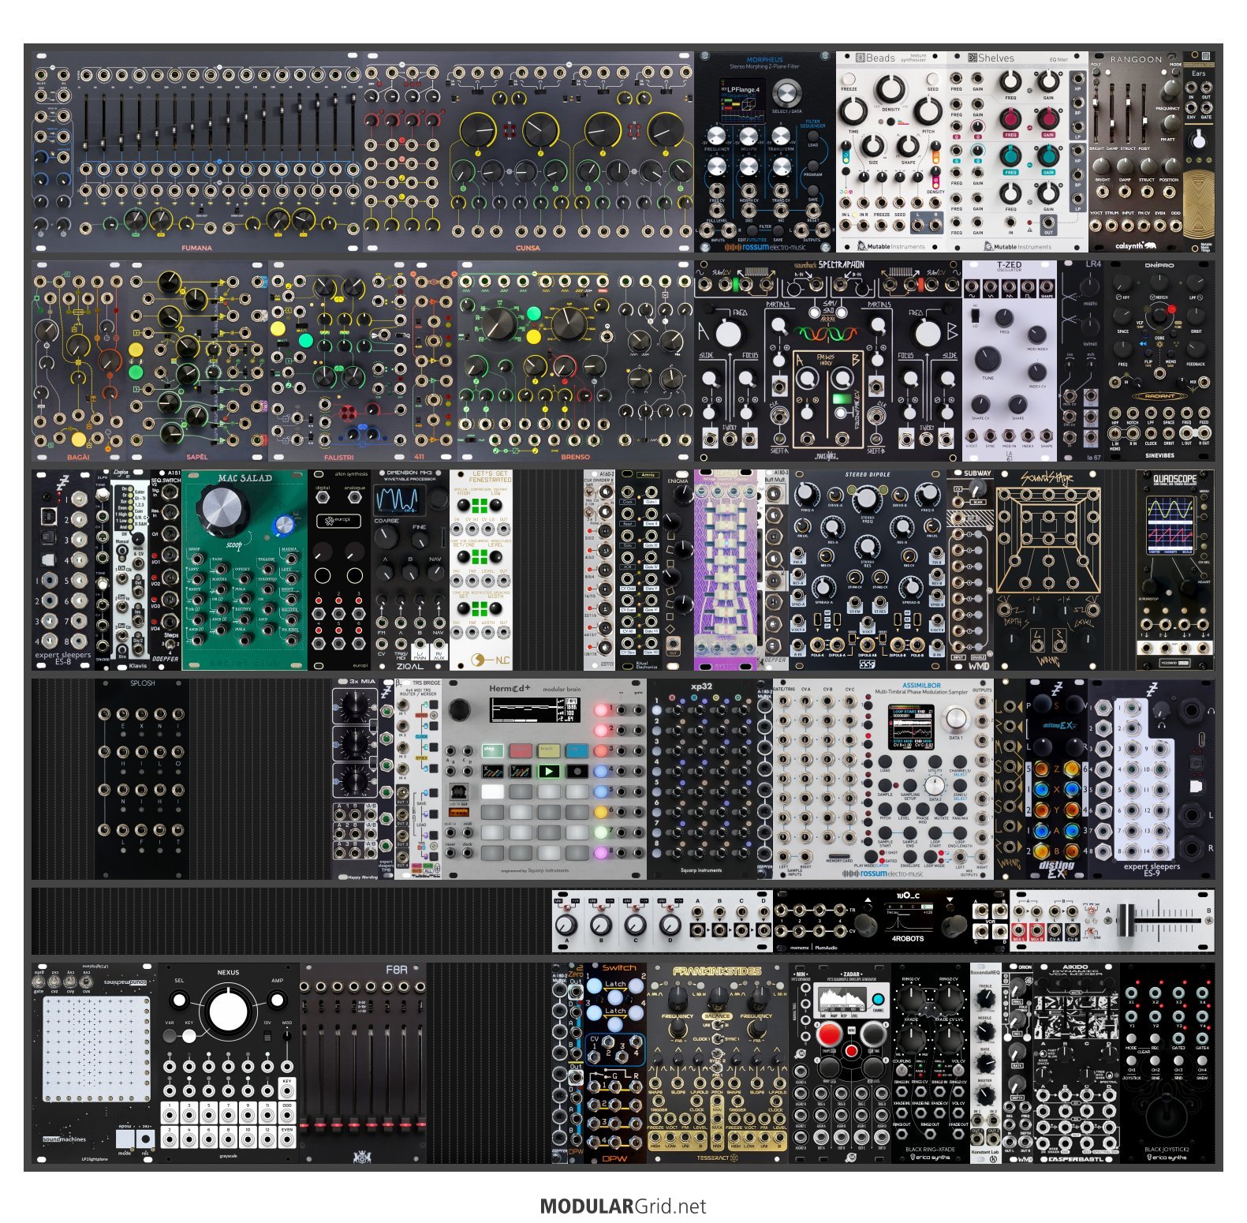Screen dimensions: 1247x1223
Task: Select the Allen Synthesis europi module
Action: 339,570
